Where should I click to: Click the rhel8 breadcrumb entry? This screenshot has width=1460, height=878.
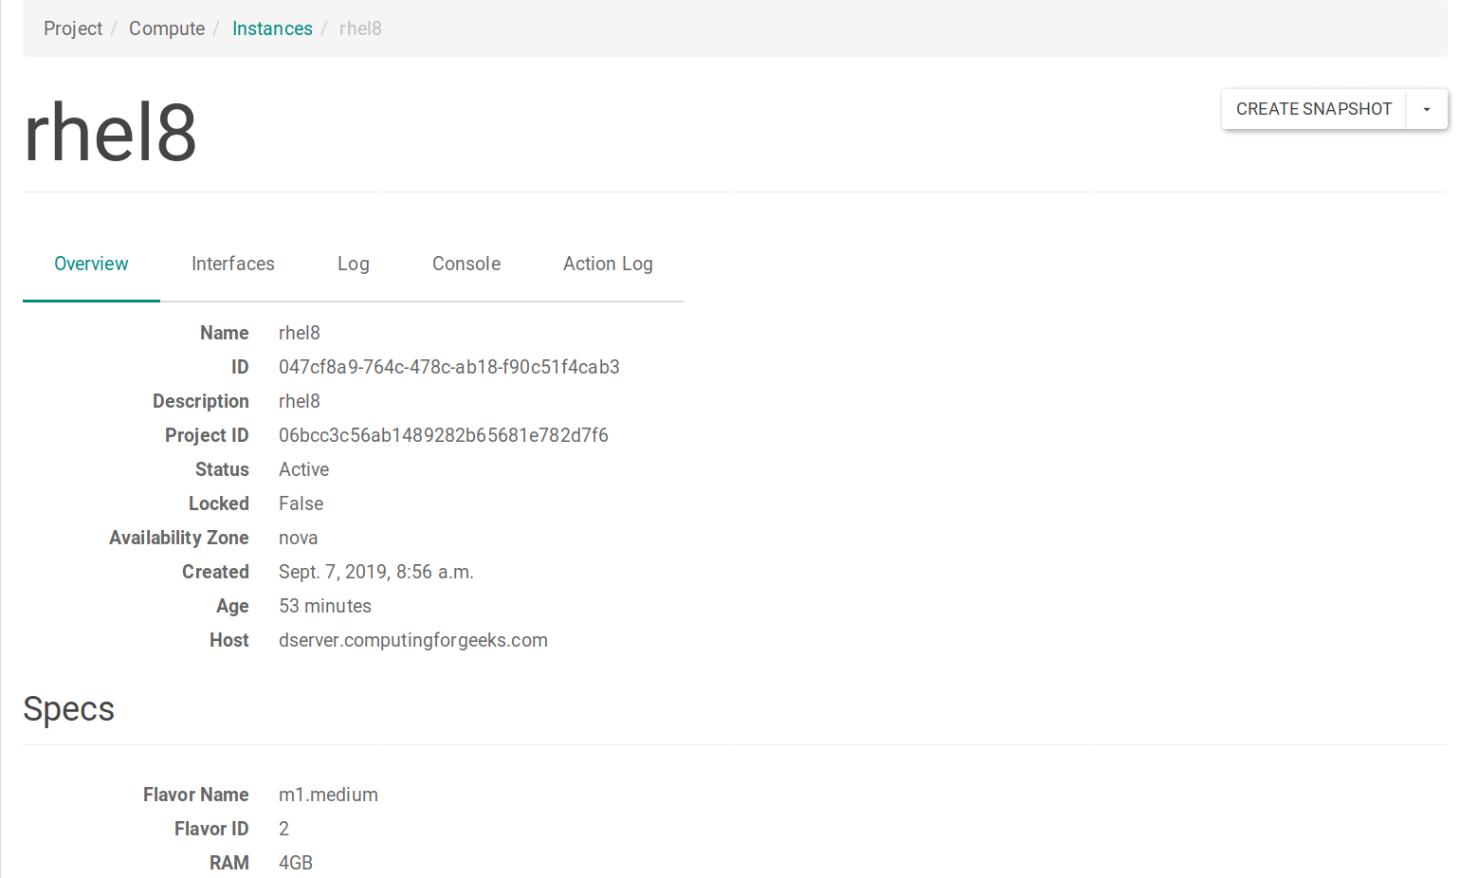360,28
